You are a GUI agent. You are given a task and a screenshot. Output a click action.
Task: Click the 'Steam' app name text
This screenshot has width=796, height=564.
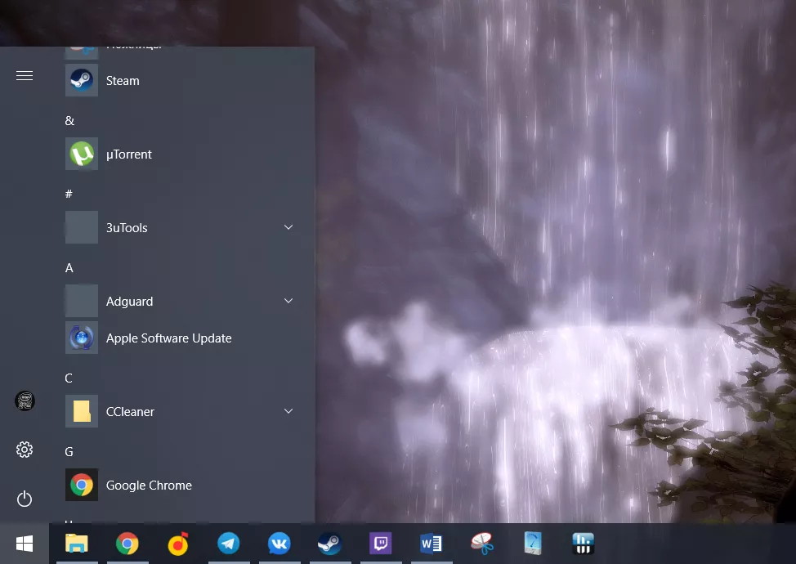pyautogui.click(x=123, y=81)
